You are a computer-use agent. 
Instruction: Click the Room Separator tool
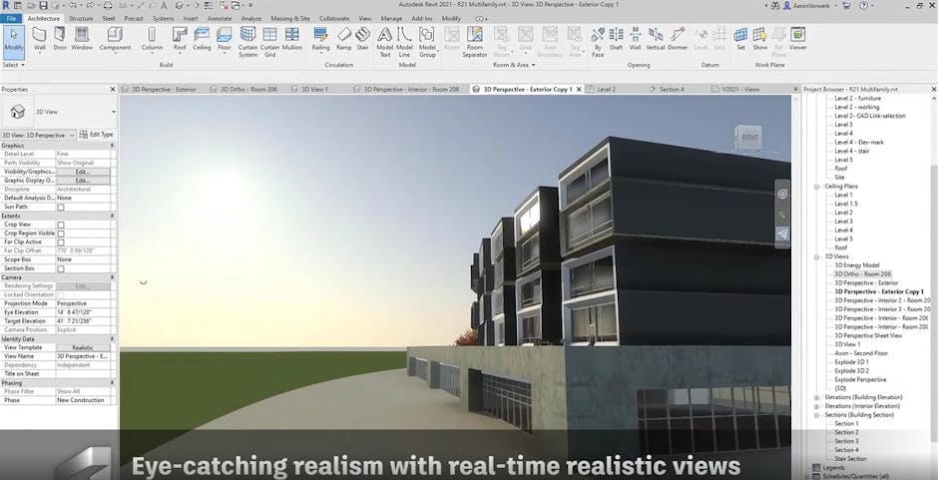tap(474, 42)
